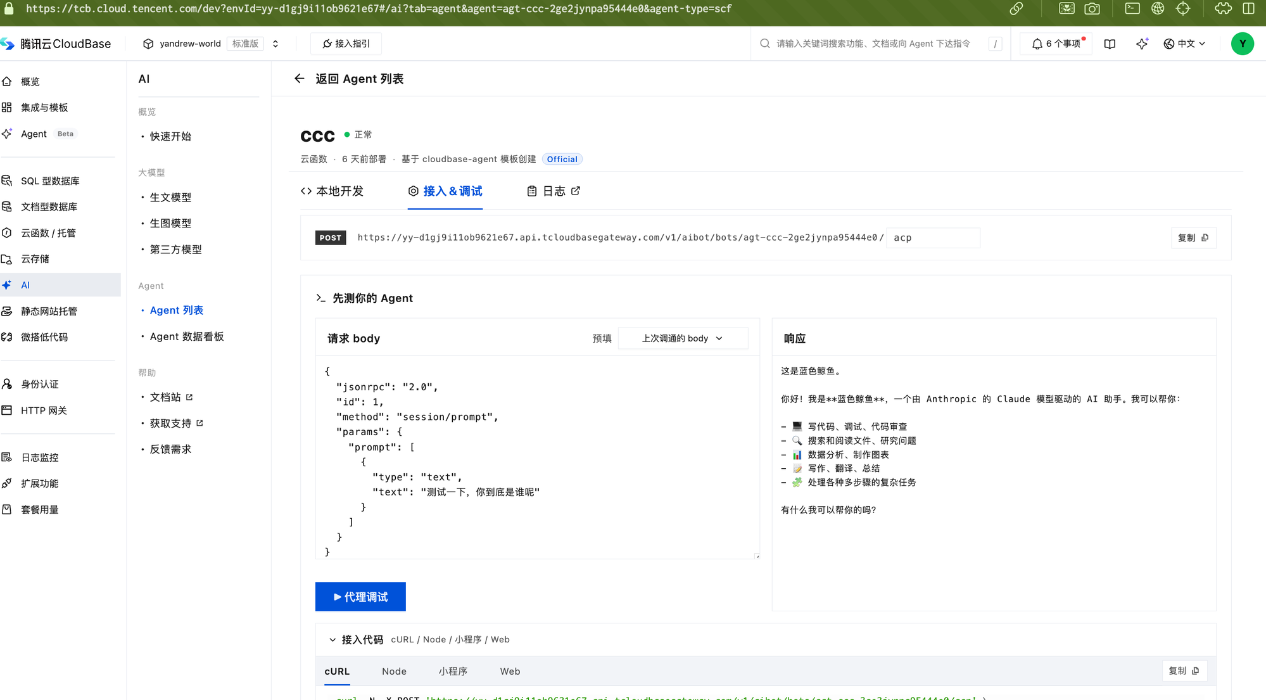This screenshot has height=700, width=1266.
Task: Click the 接入指引 button
Action: pyautogui.click(x=346, y=44)
